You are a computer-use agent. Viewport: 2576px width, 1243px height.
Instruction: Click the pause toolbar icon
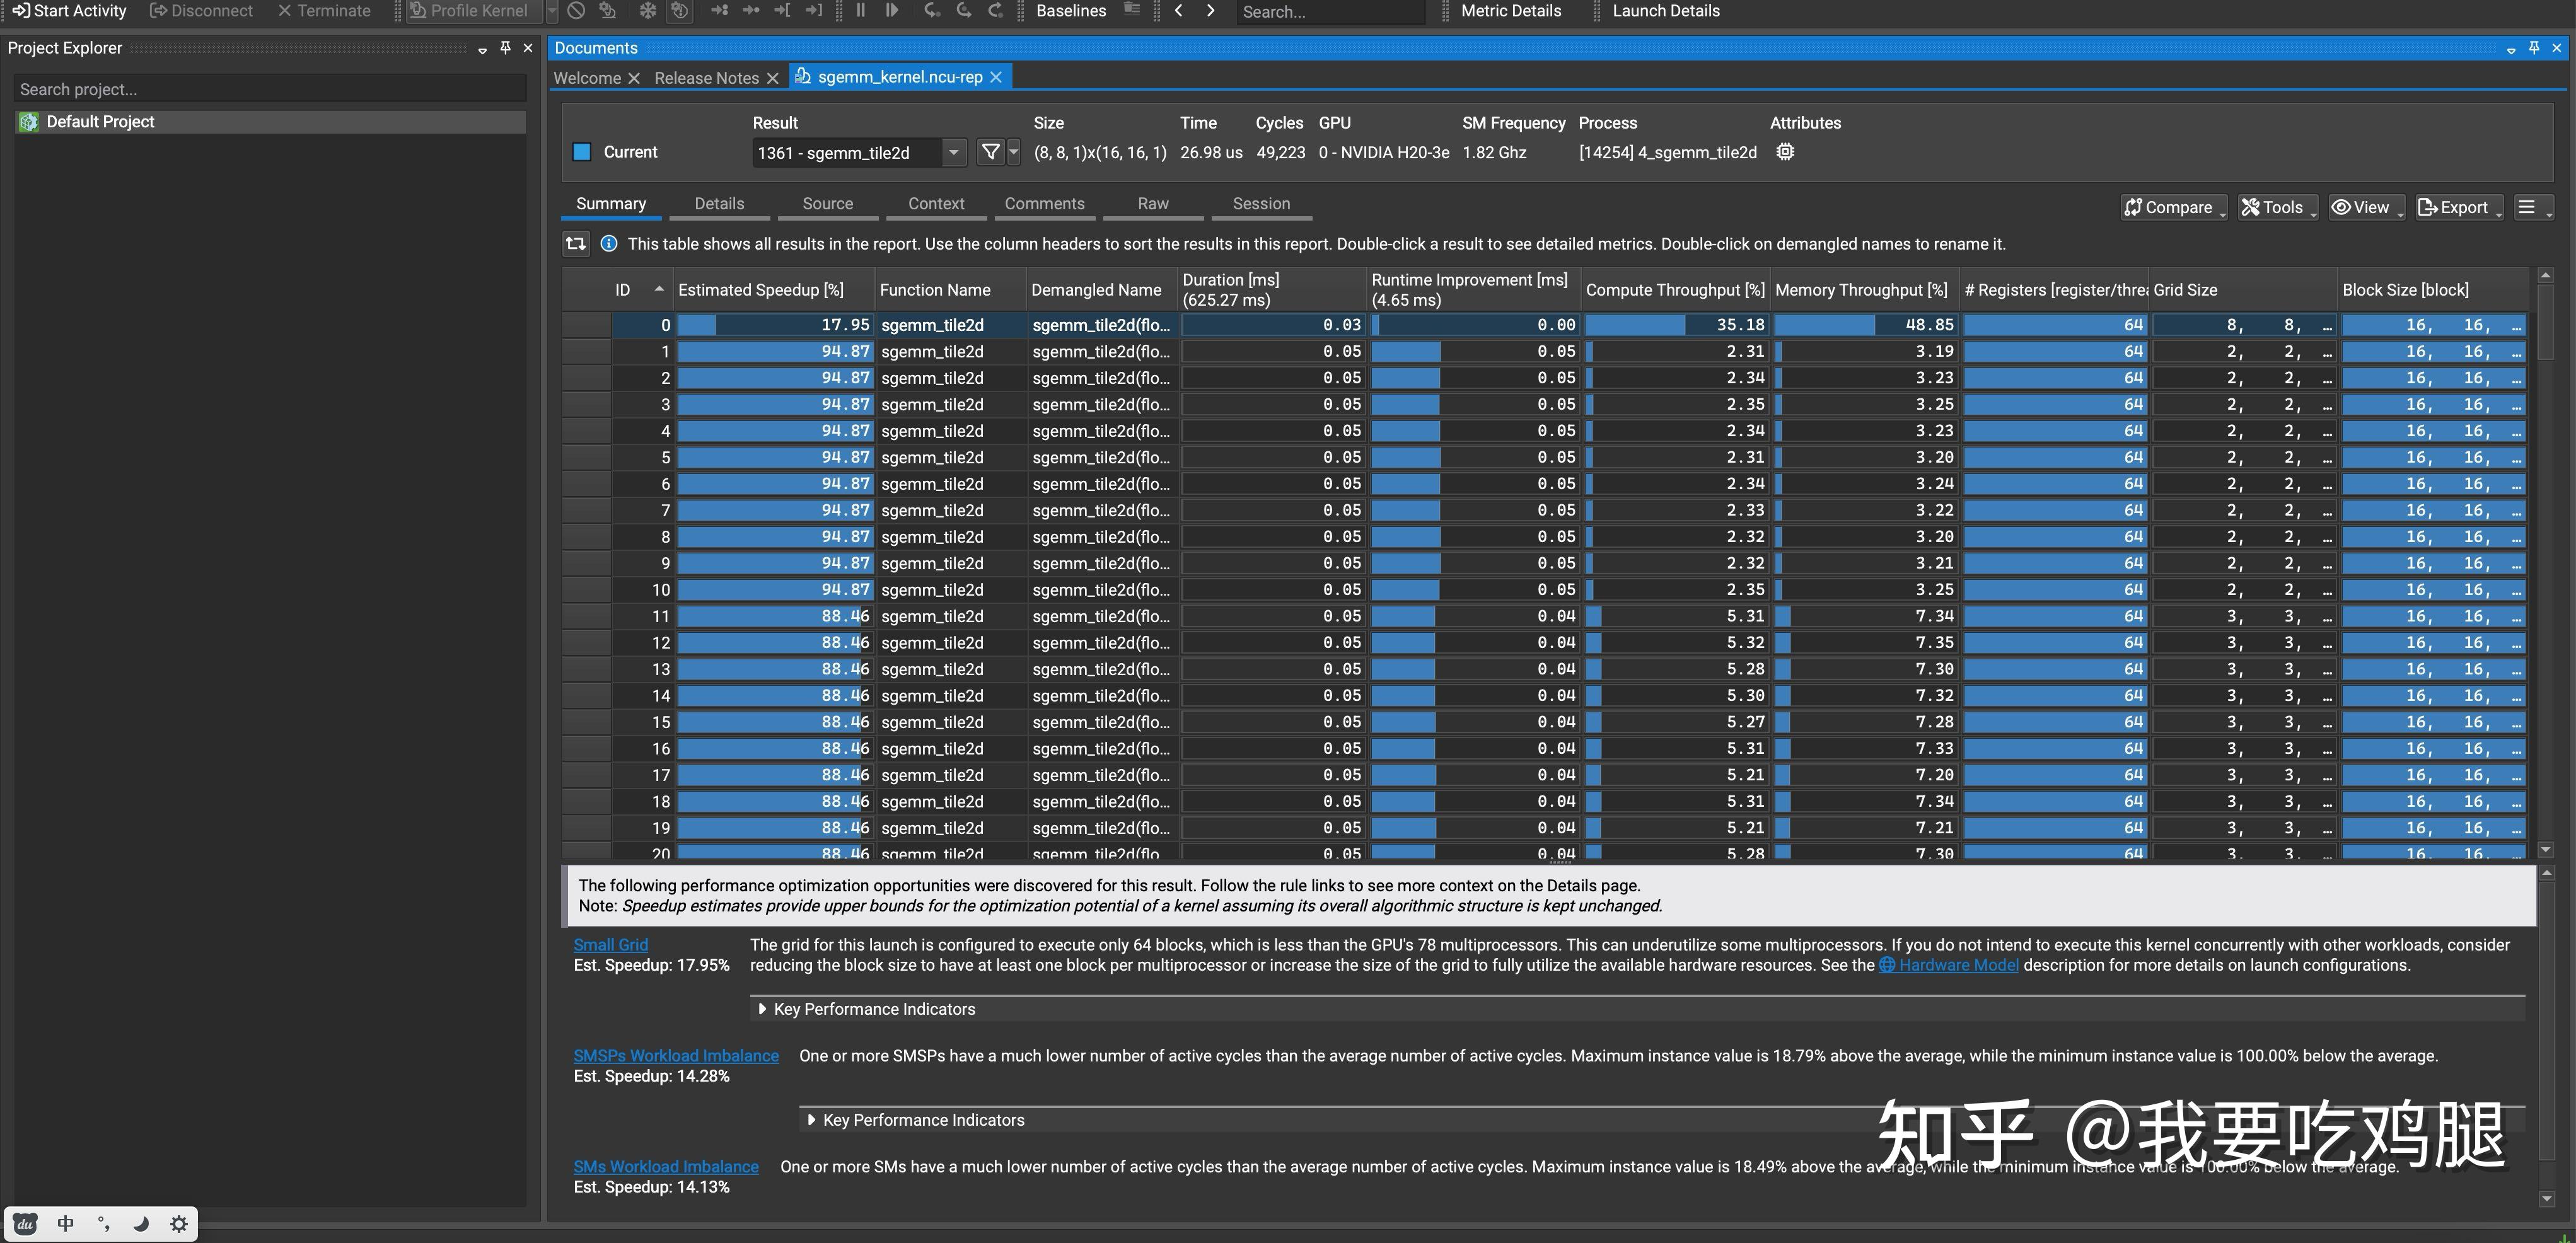point(860,11)
